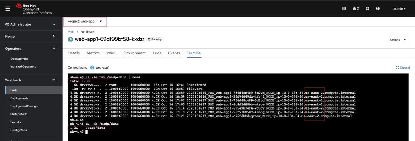Open the hamburger navigation menu
Viewport: 415px width, 141px height.
tap(8, 8)
